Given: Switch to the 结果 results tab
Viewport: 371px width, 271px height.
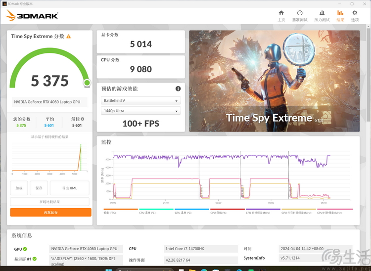Looking at the screenshot, I should pos(340,15).
